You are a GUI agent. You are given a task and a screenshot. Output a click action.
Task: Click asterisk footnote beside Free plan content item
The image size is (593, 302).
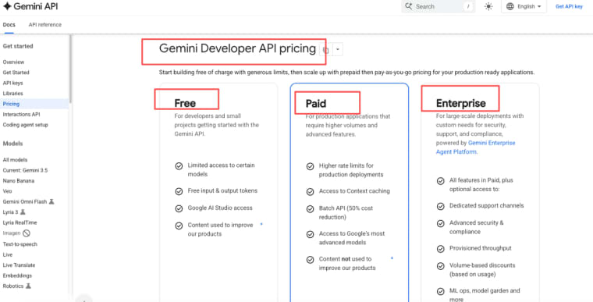[x=261, y=224]
